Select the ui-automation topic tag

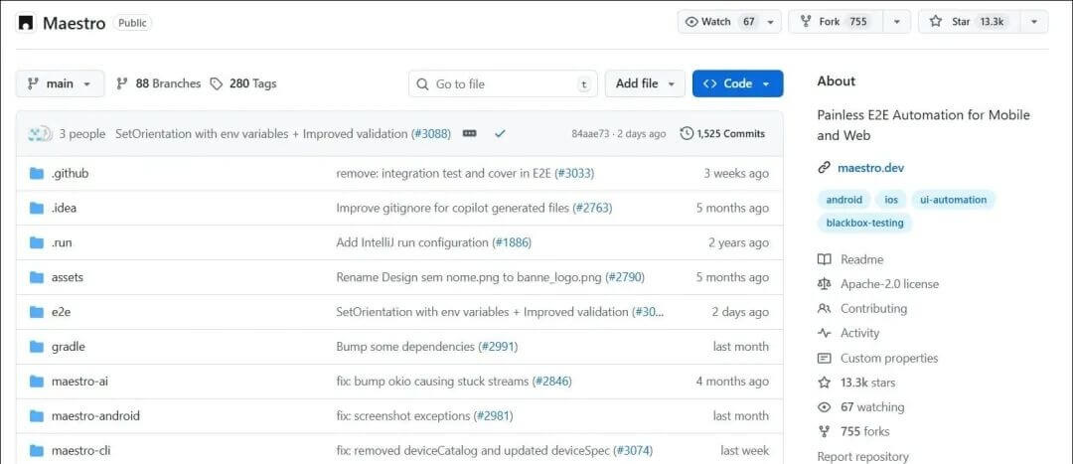953,200
